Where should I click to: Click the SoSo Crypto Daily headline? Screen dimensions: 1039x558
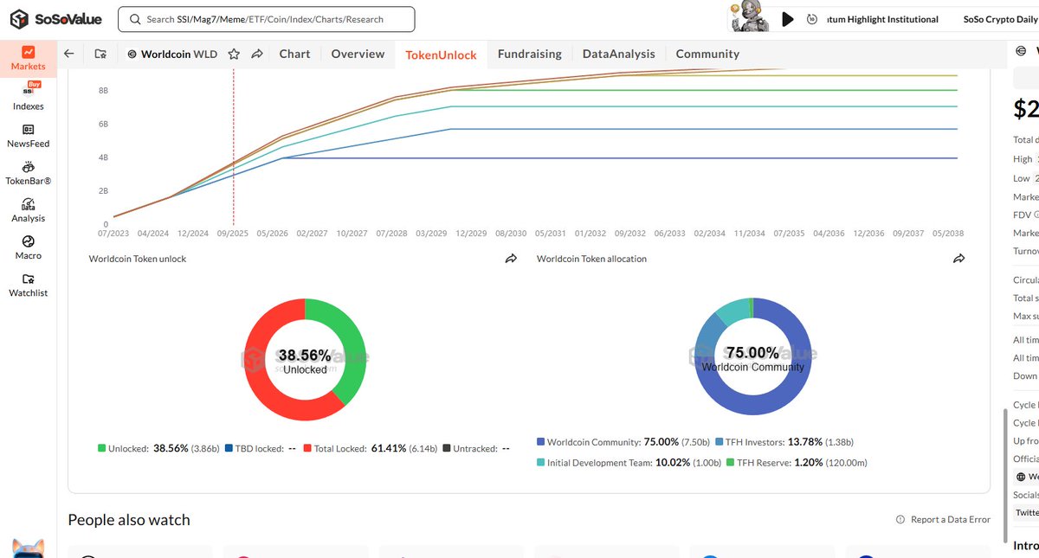1000,19
